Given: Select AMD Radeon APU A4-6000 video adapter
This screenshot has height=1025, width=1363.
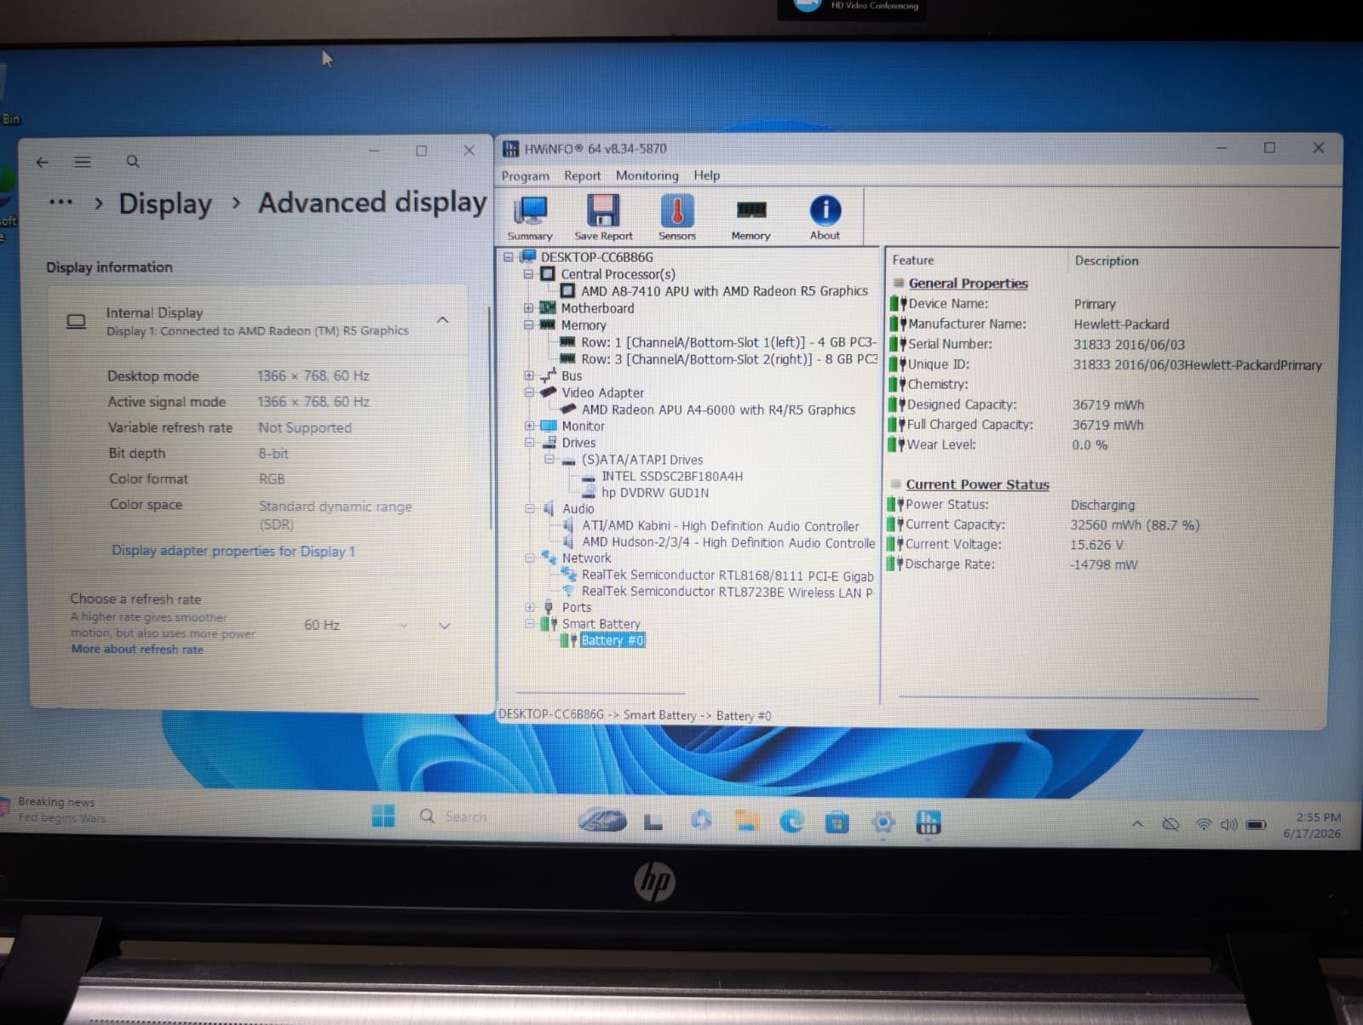Looking at the screenshot, I should [718, 409].
